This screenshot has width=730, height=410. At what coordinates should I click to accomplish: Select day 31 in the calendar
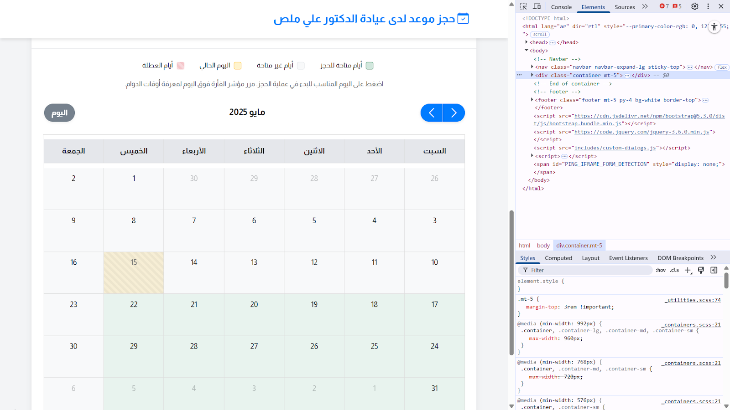click(x=434, y=394)
